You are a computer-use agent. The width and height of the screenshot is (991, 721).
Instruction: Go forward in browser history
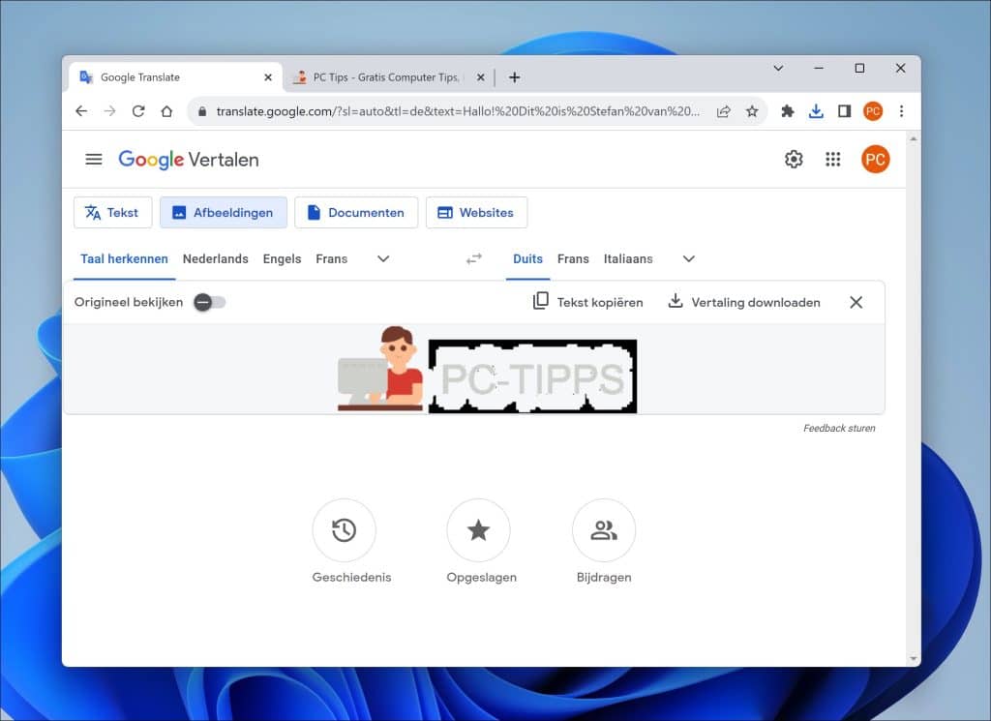110,111
